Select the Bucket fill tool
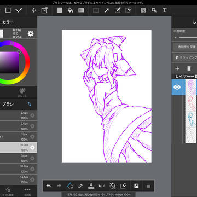The image size is (197, 197). [x=70, y=10]
